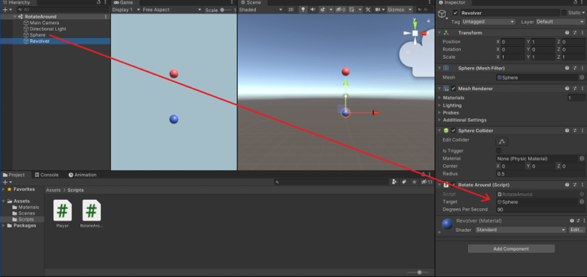The height and width of the screenshot is (277, 587).
Task: Check the Is Trigger checkbox
Action: click(x=498, y=150)
